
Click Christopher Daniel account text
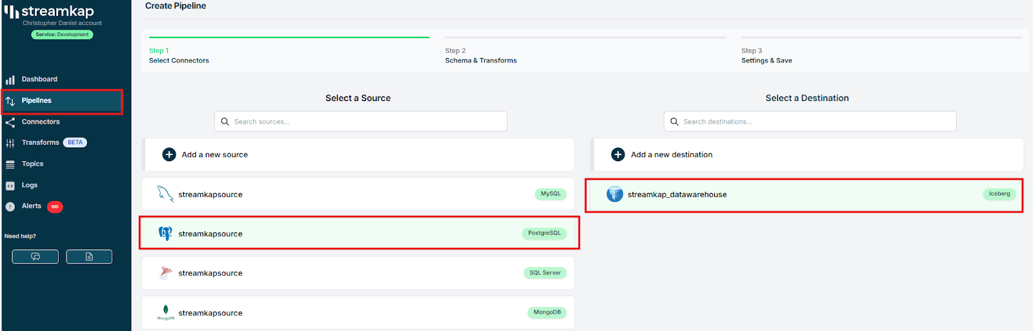(62, 23)
